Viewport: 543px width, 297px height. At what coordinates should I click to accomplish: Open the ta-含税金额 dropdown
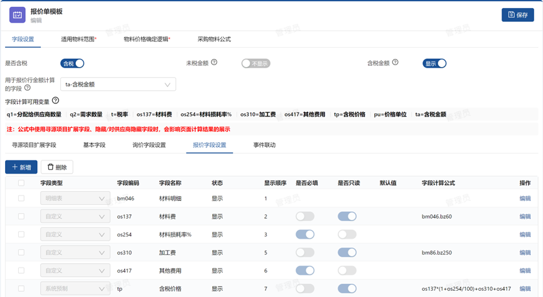118,85
